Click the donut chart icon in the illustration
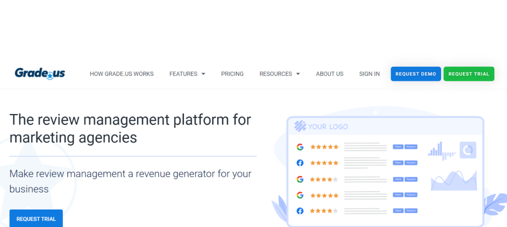 [x=467, y=150]
